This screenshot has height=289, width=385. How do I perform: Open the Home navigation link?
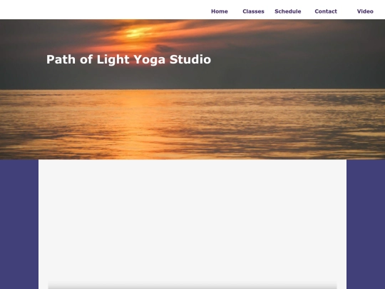(x=220, y=11)
